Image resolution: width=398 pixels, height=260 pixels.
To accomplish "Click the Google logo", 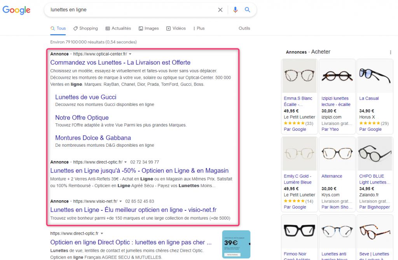I will point(16,10).
